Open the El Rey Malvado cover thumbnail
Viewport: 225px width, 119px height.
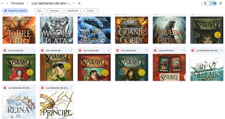[207, 67]
